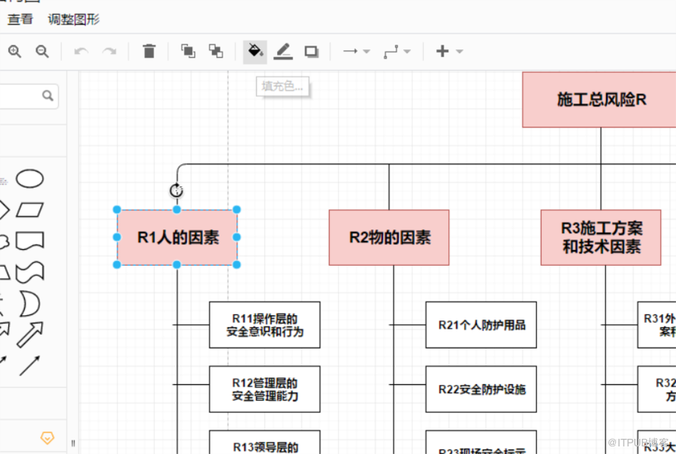Open the 调整图形 menu
The height and width of the screenshot is (454, 676).
74,20
